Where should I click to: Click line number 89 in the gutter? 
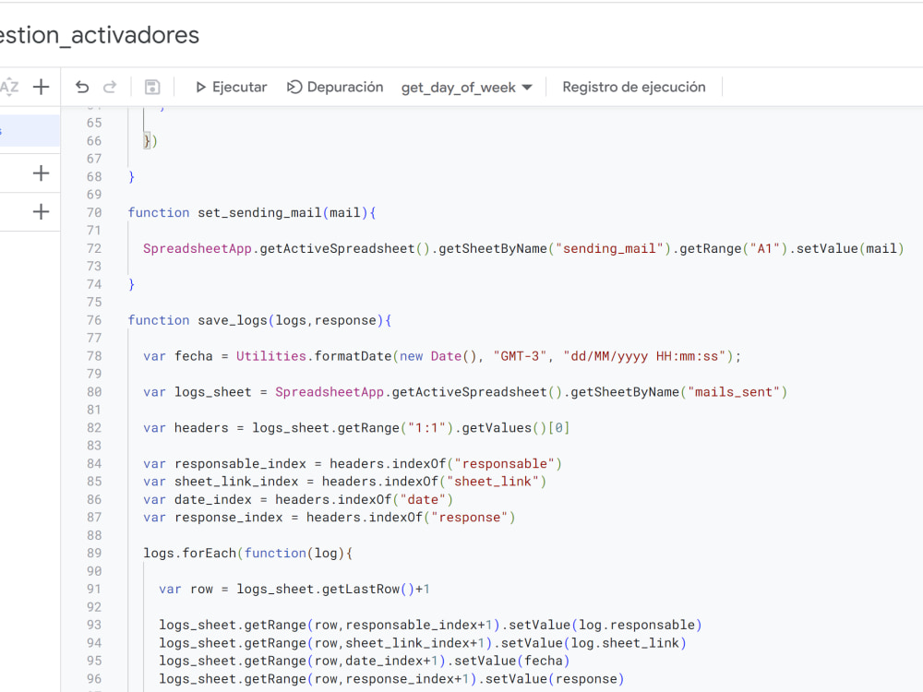(94, 553)
